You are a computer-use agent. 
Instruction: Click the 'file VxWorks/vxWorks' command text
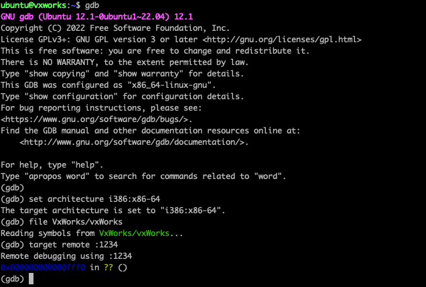(x=76, y=222)
